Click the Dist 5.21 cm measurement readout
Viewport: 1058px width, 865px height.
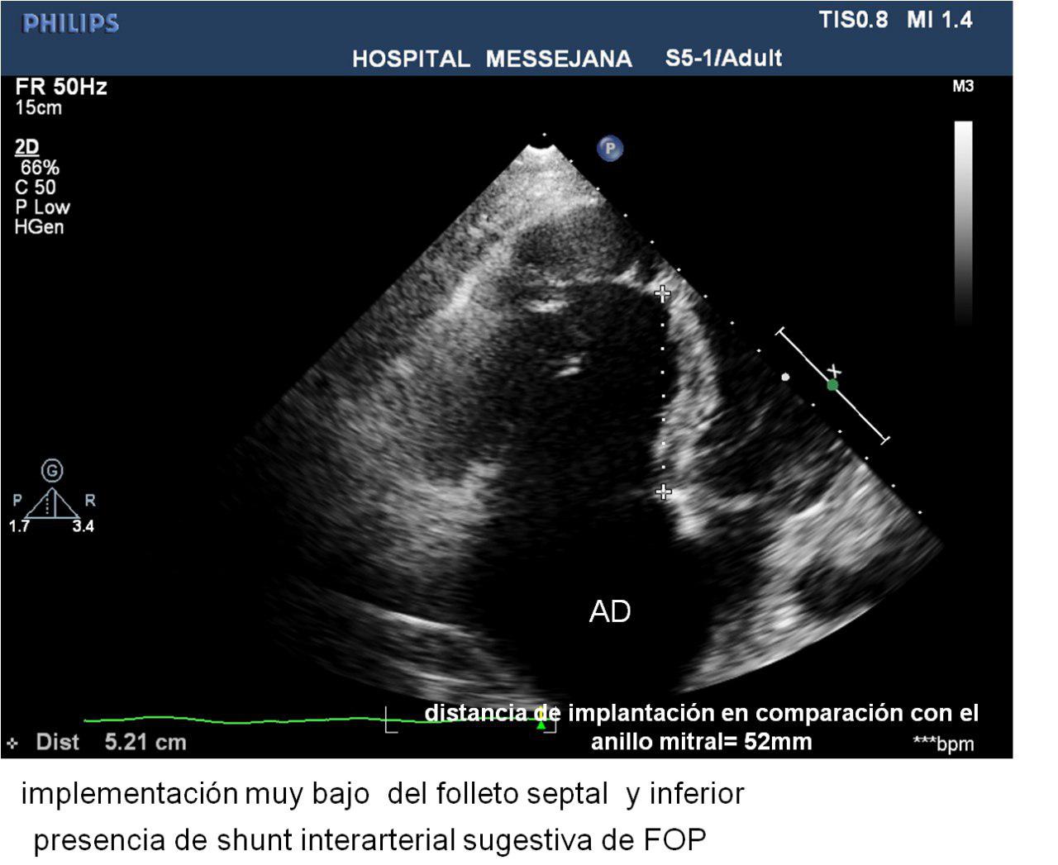111,742
